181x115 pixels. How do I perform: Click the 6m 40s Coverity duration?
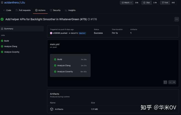[83, 71]
